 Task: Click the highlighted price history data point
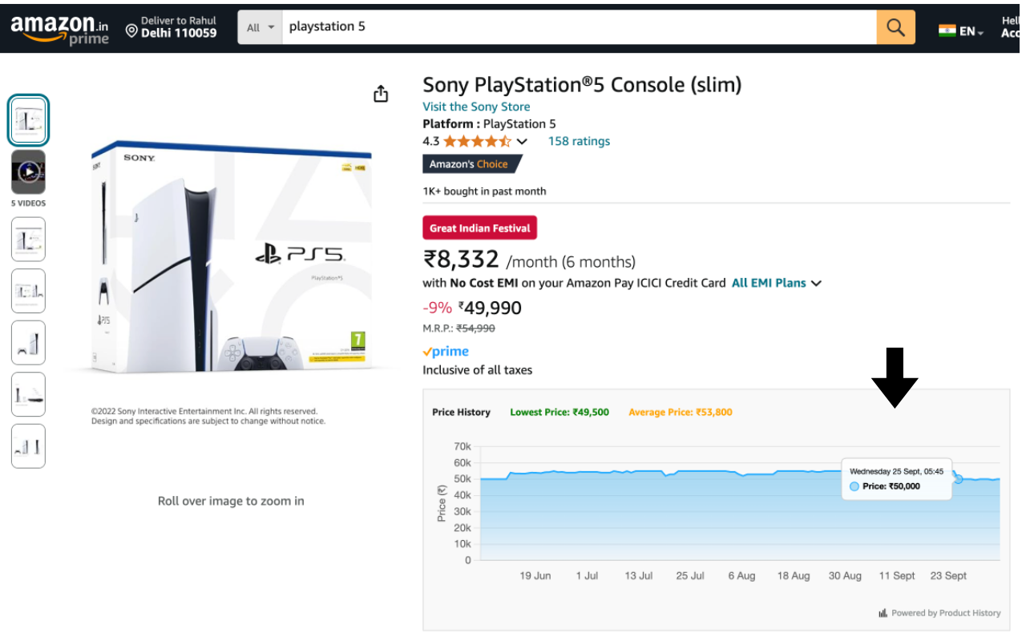[x=958, y=479]
